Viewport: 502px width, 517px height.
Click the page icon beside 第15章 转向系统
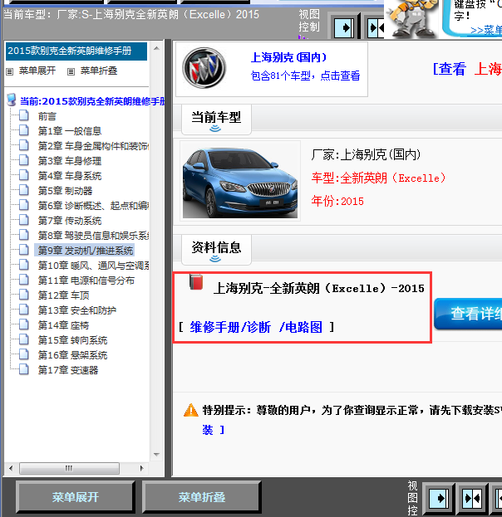pos(24,339)
